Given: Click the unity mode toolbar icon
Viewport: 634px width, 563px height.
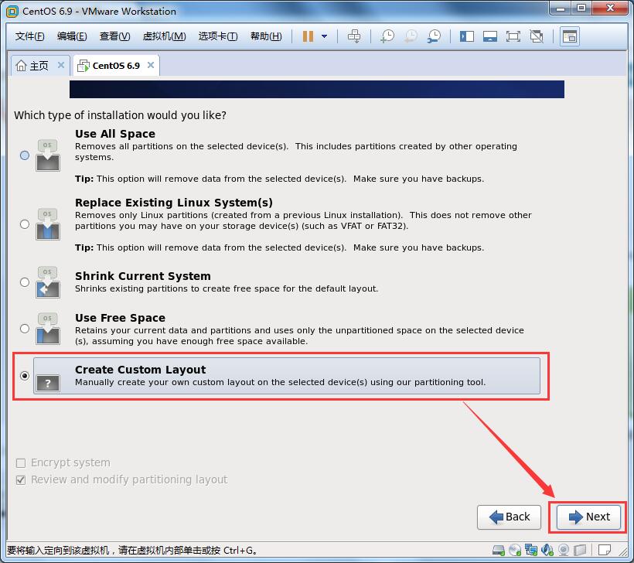Looking at the screenshot, I should [x=537, y=36].
